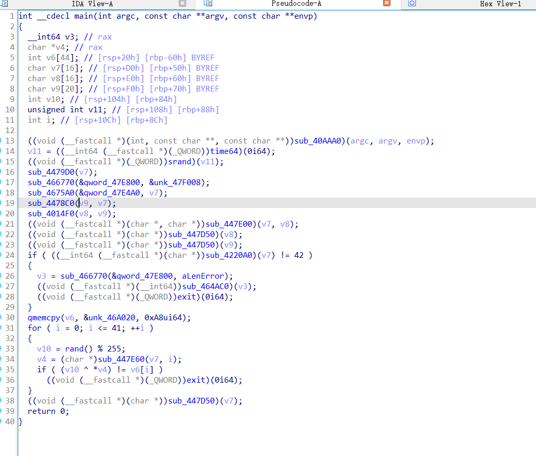Click v6[i] on line 35
Image resolution: width=536 pixels, height=456 pixels.
[x=142, y=370]
